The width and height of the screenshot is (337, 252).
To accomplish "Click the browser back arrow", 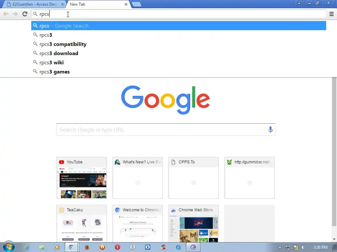I will pyautogui.click(x=6, y=14).
